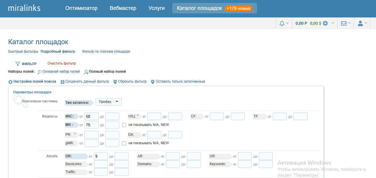Click the floppy disk save filter icon
376x178 pixels.
pyautogui.click(x=62, y=82)
